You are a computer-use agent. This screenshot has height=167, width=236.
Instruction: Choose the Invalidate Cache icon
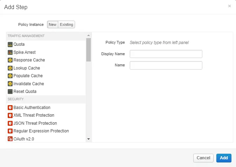click(10, 83)
